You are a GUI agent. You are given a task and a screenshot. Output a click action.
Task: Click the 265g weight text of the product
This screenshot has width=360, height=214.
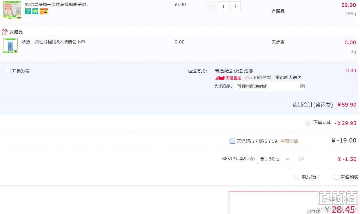350,14
